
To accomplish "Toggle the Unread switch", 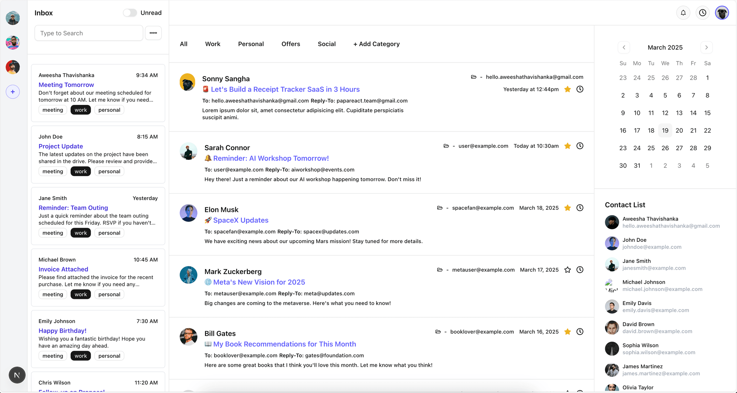I will [130, 13].
